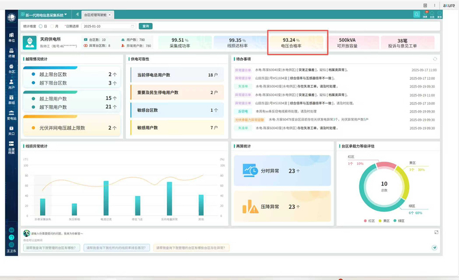Image resolution: width=459 pixels, height=280 pixels.
Task: Refresh the 待办事项 panel
Action: pyautogui.click(x=435, y=59)
